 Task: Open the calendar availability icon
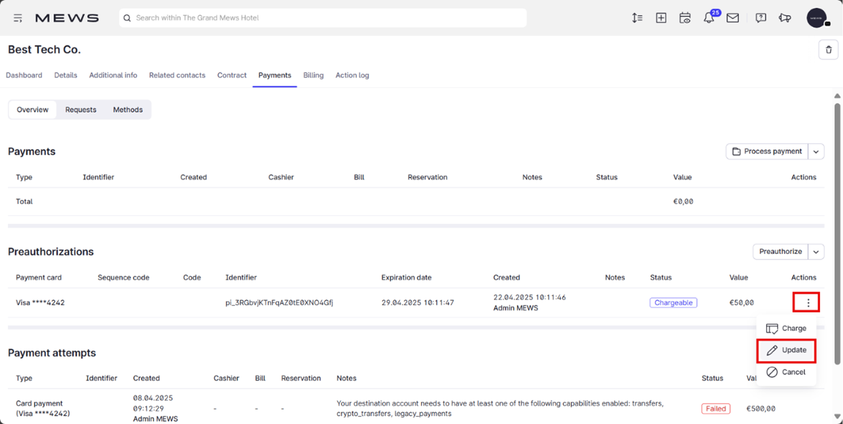pyautogui.click(x=685, y=18)
